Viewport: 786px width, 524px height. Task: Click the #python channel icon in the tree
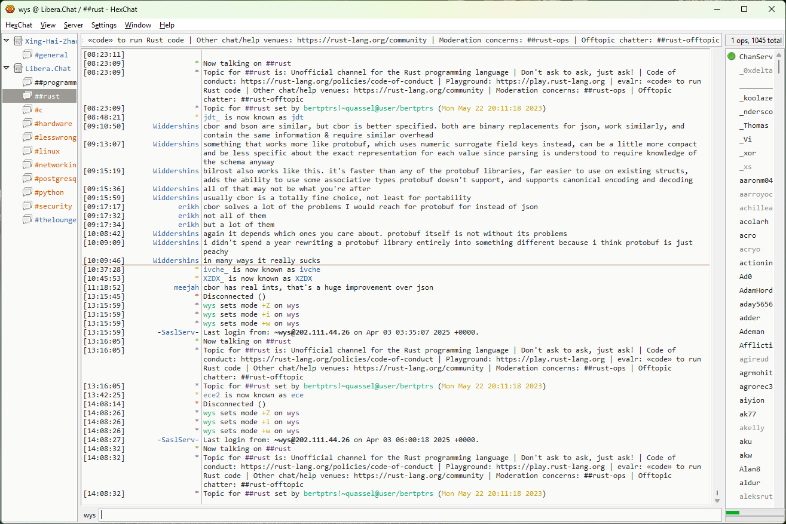coord(27,192)
